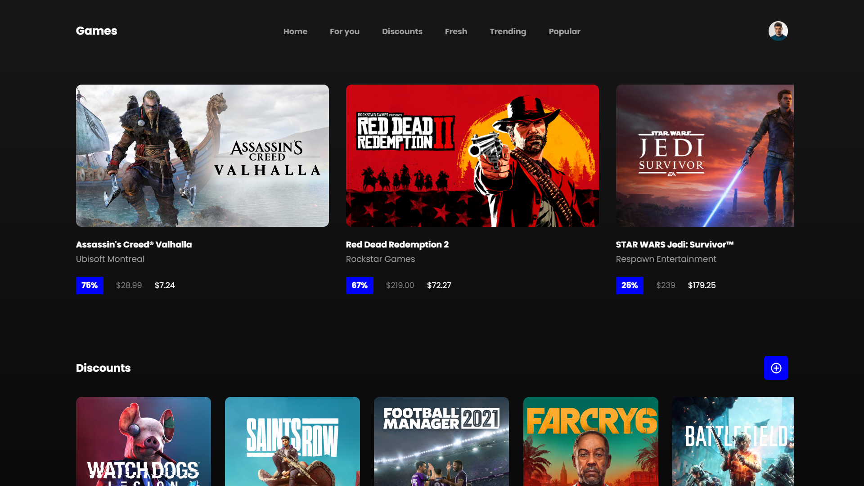Open the Far Cry 6 cover
The width and height of the screenshot is (864, 486).
click(x=591, y=441)
